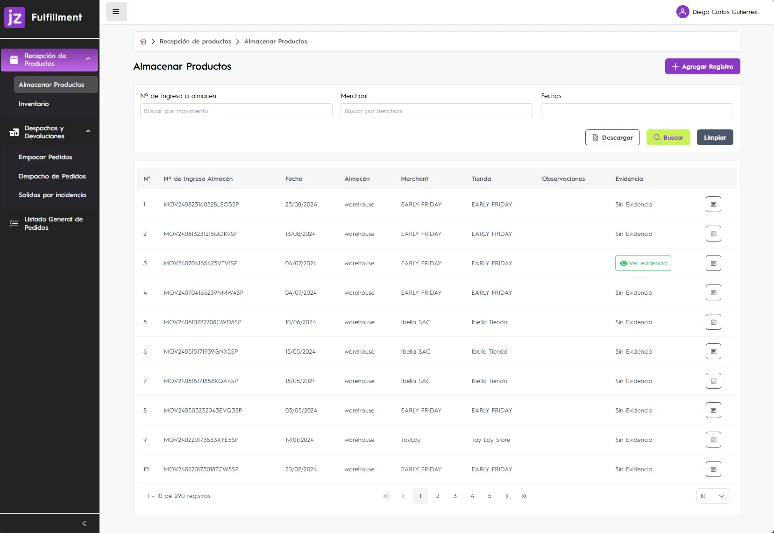Open Listado General de Pedidos menu

click(x=49, y=223)
